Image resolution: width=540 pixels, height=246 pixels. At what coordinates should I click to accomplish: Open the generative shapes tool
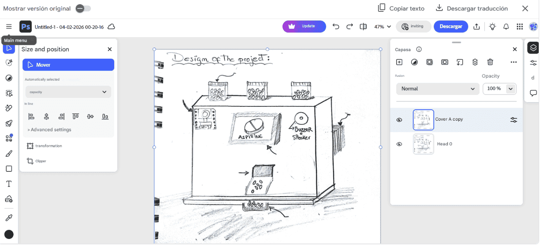point(9,138)
